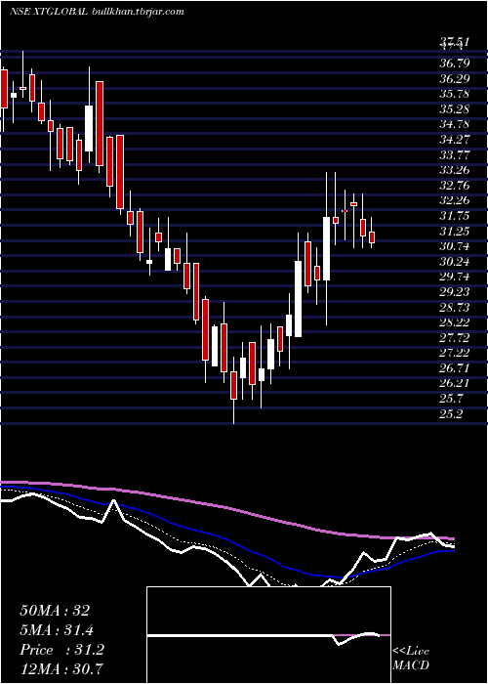Click the 12MA : 30.7 readout
This screenshot has height=684, width=488.
(61, 669)
